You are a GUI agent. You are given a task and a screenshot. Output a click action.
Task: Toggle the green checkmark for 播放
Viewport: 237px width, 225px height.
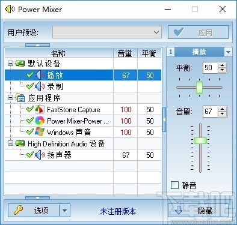coord(29,75)
